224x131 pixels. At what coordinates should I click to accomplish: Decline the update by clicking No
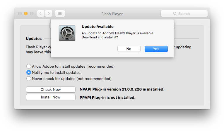pyautogui.click(x=129, y=49)
